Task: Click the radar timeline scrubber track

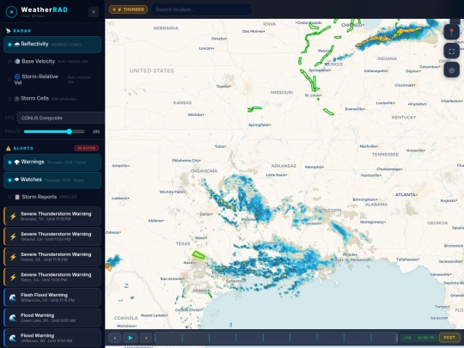Action: point(276,338)
